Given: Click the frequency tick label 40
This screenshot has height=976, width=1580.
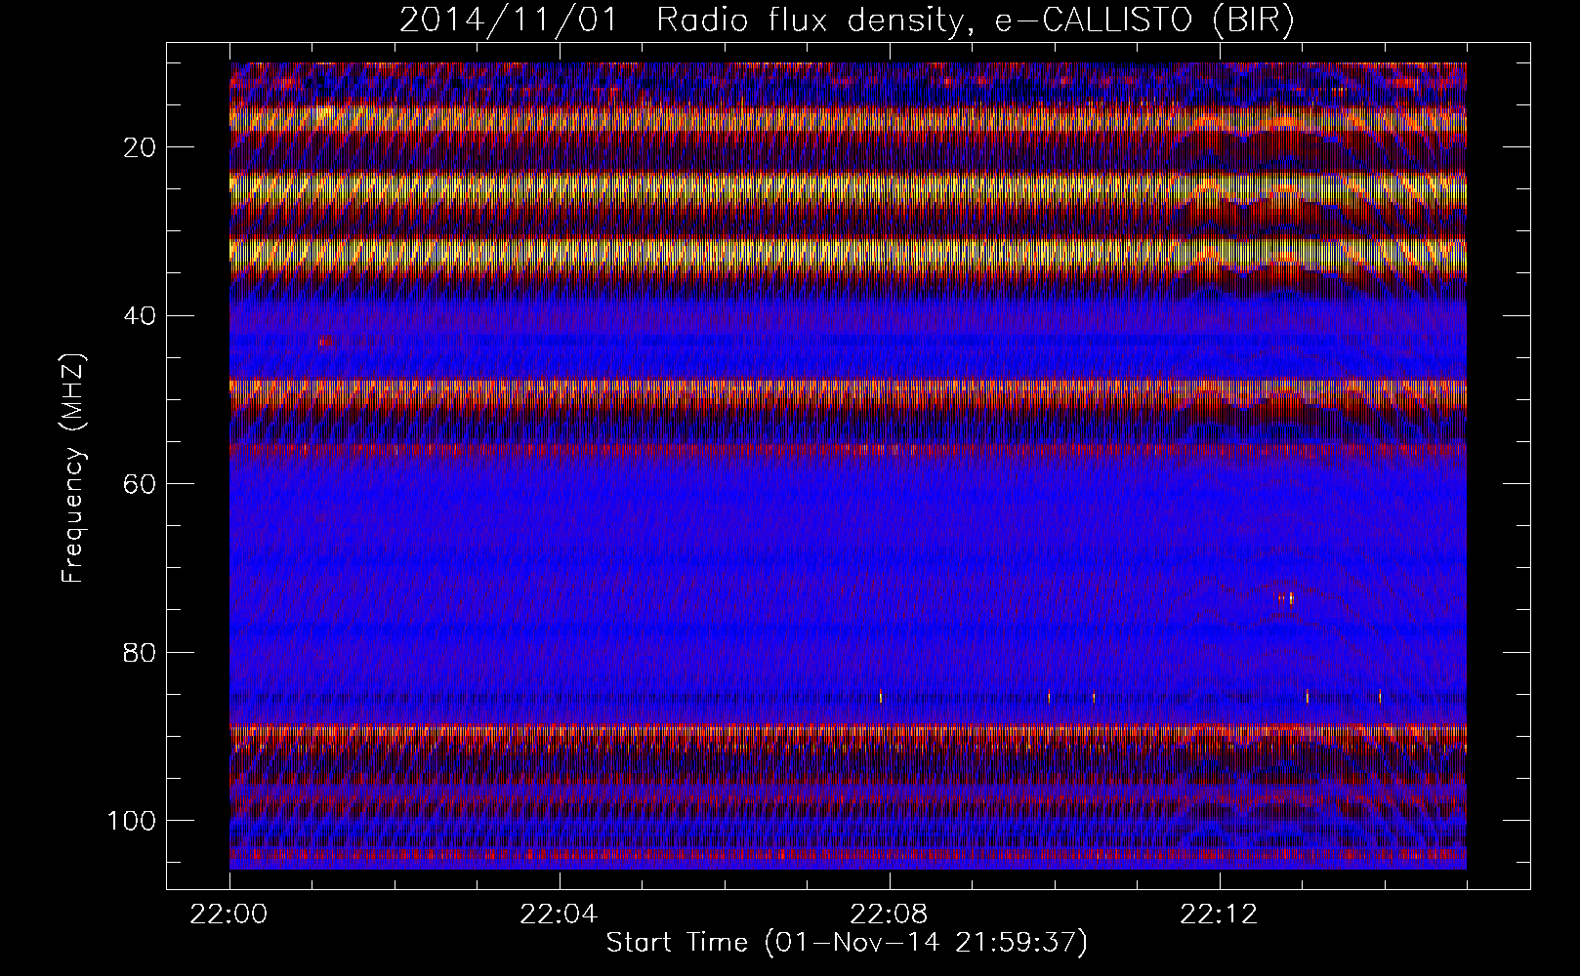Looking at the screenshot, I should click(x=141, y=315).
